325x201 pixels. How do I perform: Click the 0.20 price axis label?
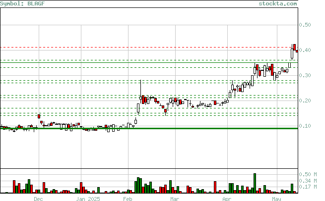coord(305,100)
